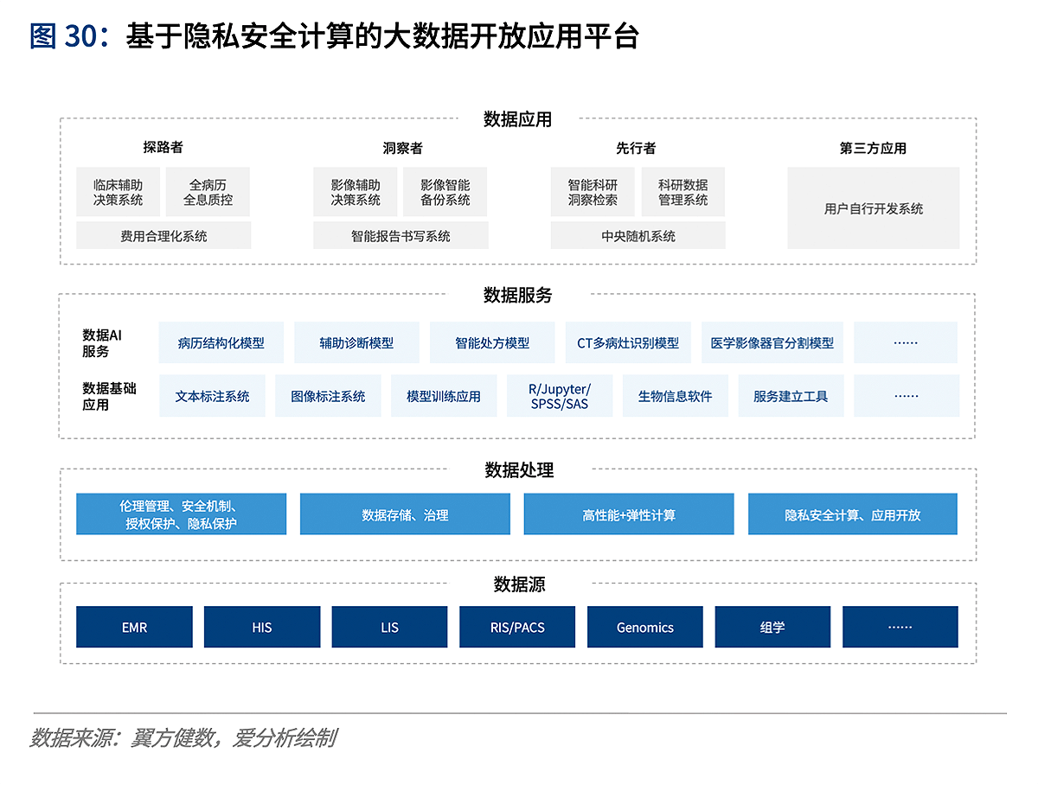The width and height of the screenshot is (1038, 785).
Task: Select the EMR data source box
Action: click(x=134, y=627)
